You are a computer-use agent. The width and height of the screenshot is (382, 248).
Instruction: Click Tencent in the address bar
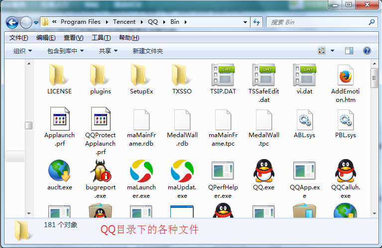click(124, 22)
